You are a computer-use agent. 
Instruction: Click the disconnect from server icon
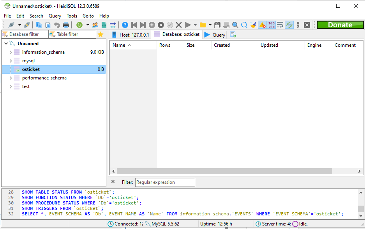[27, 25]
